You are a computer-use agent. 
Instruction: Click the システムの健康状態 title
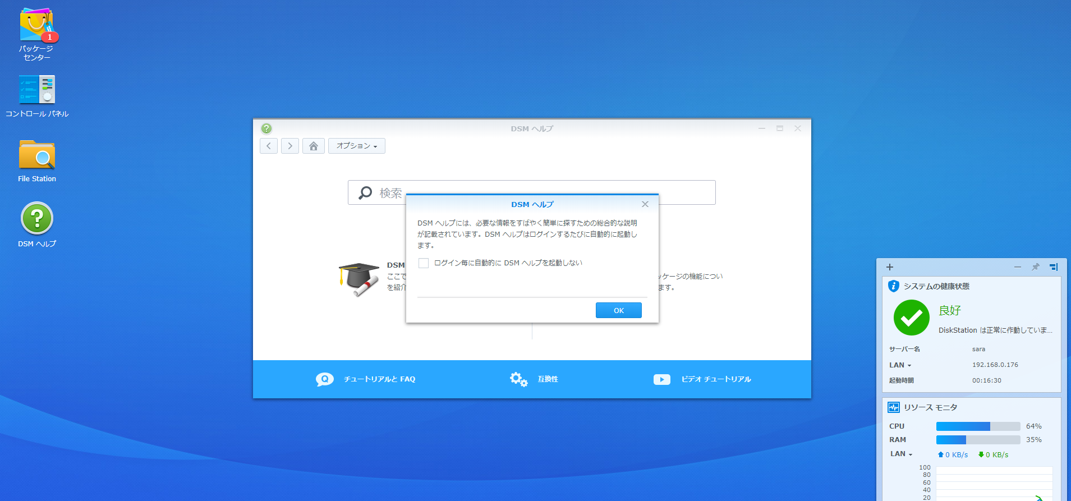[936, 286]
